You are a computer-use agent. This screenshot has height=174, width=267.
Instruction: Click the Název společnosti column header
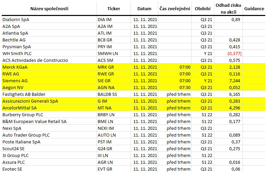coord(49,9)
